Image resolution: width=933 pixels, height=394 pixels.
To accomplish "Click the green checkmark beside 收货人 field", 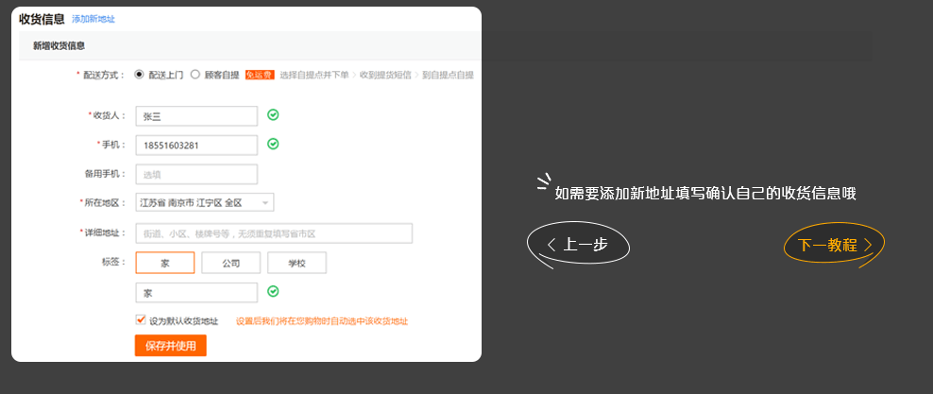I will point(273,115).
